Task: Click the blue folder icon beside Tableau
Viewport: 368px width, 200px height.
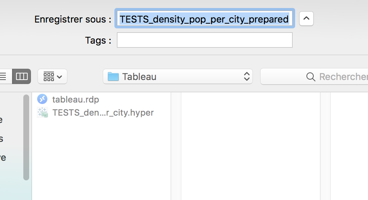Action: [113, 77]
